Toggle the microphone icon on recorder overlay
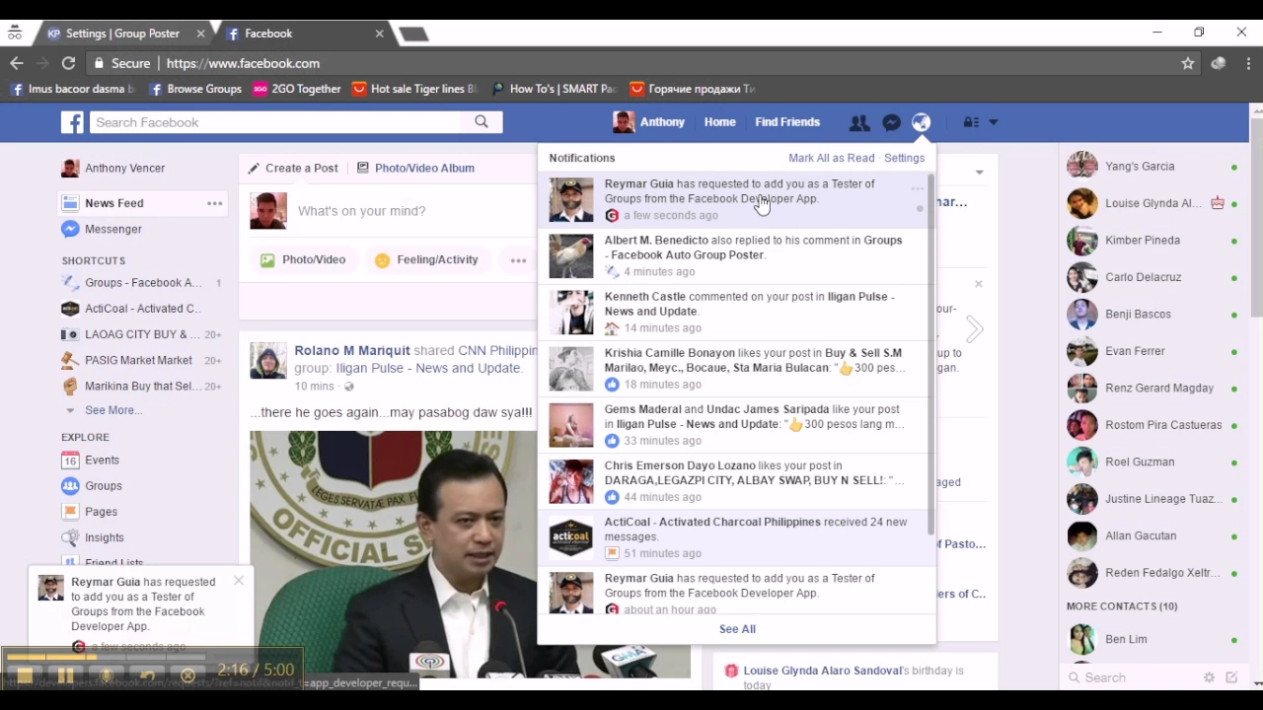Screen dimensions: 1263x710 point(107,676)
